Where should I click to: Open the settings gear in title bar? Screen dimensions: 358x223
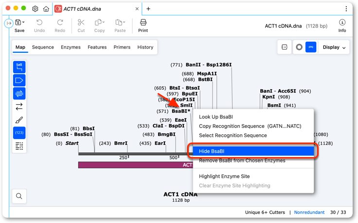point(35,9)
